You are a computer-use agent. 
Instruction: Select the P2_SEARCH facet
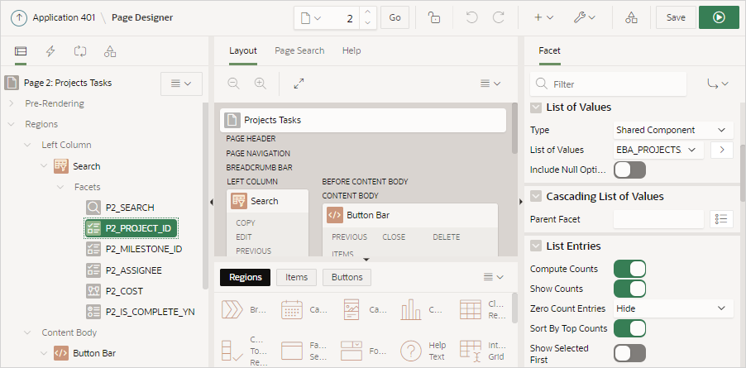click(130, 208)
